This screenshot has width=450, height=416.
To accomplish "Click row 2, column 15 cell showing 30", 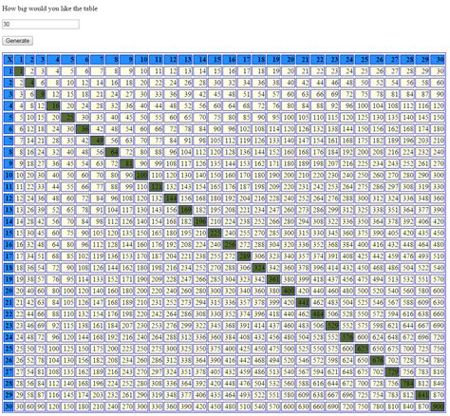I will 215,83.
